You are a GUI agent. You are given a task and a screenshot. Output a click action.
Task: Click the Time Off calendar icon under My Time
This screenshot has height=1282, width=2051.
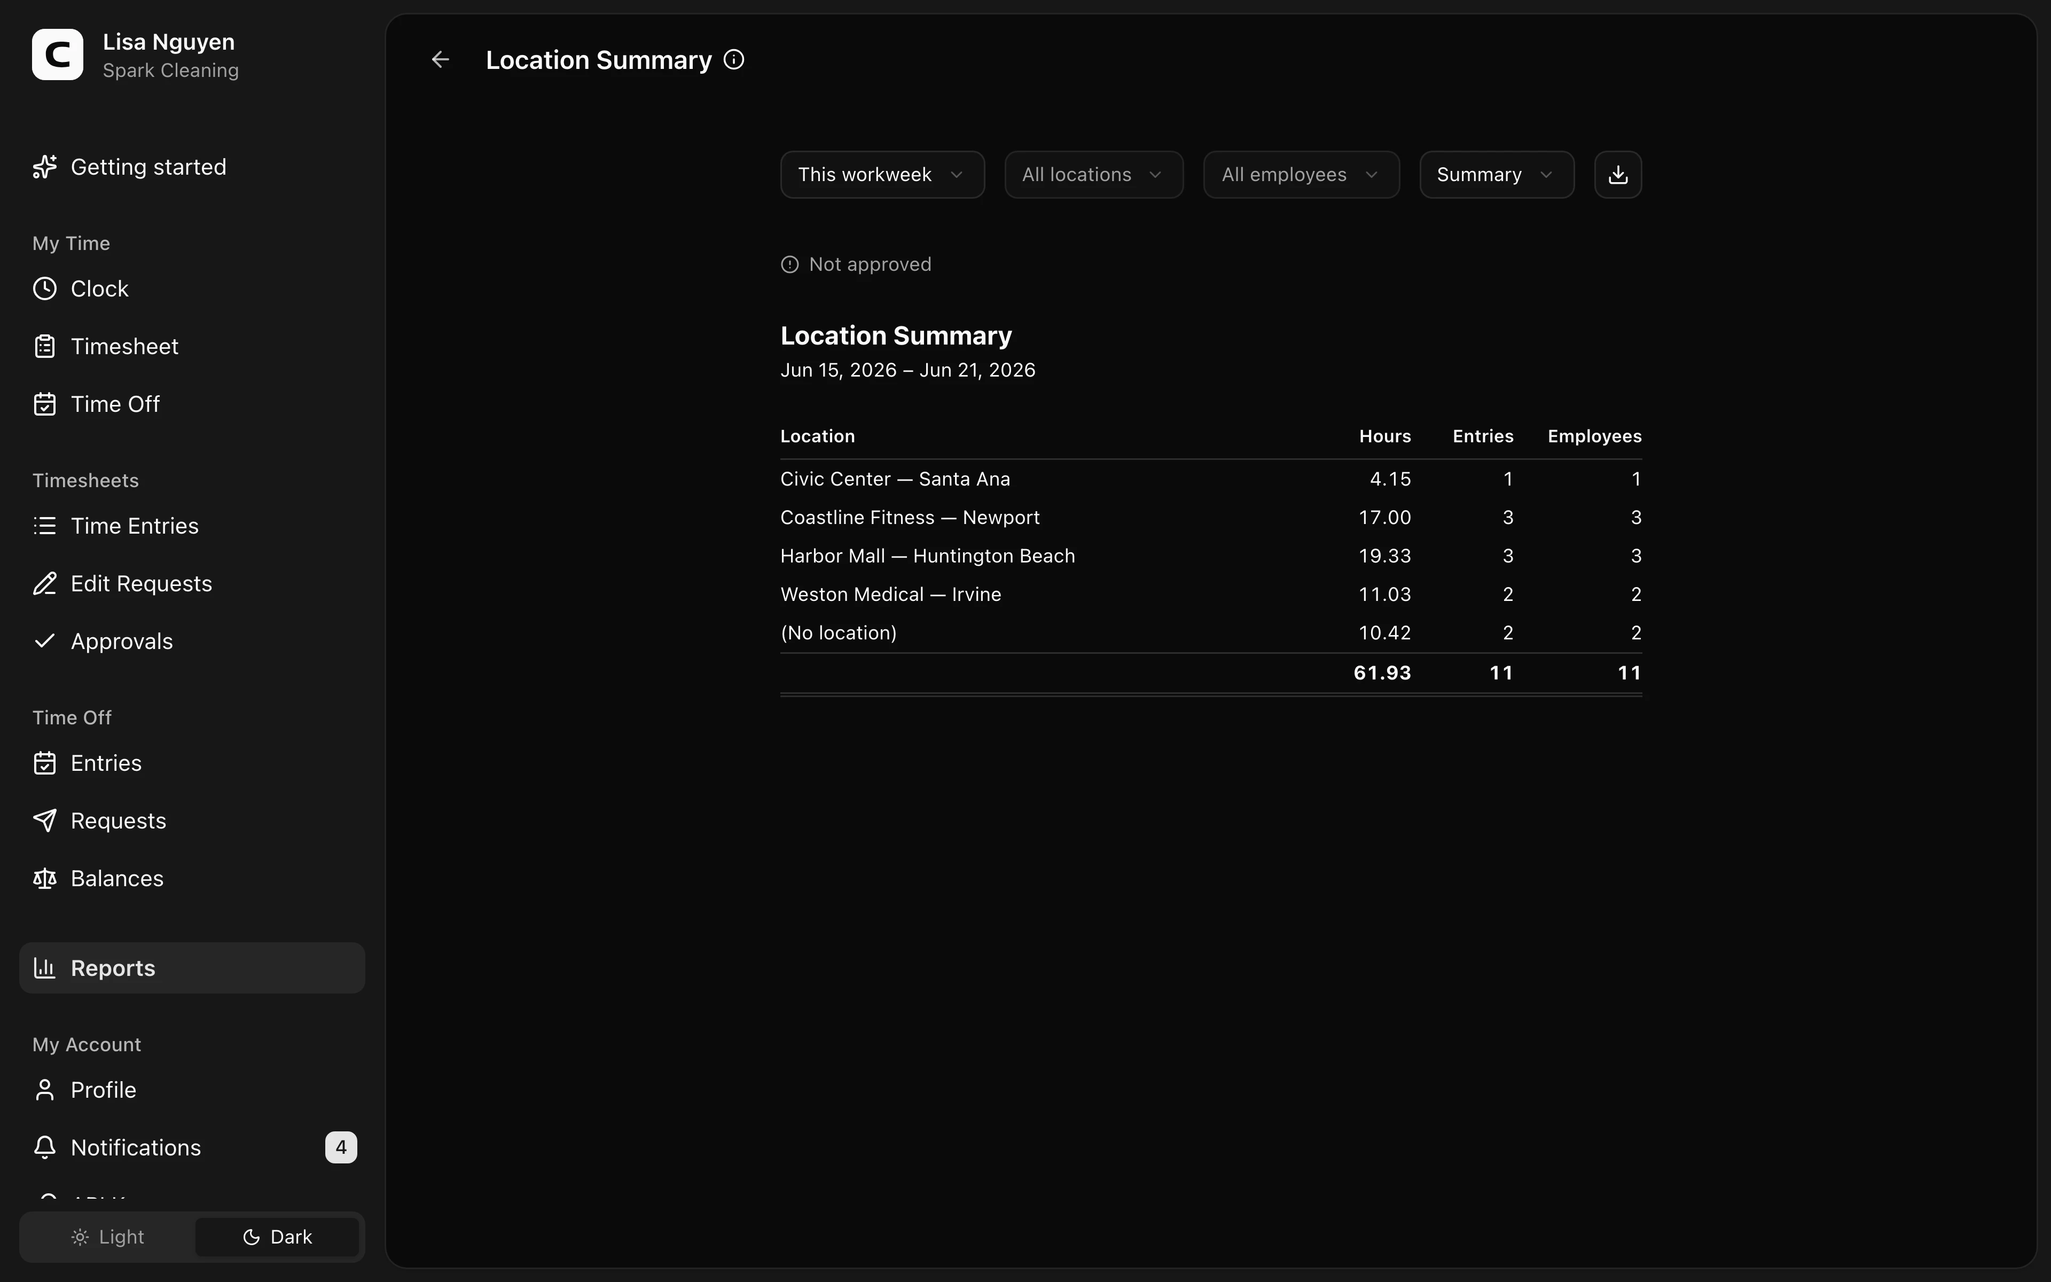pos(45,404)
